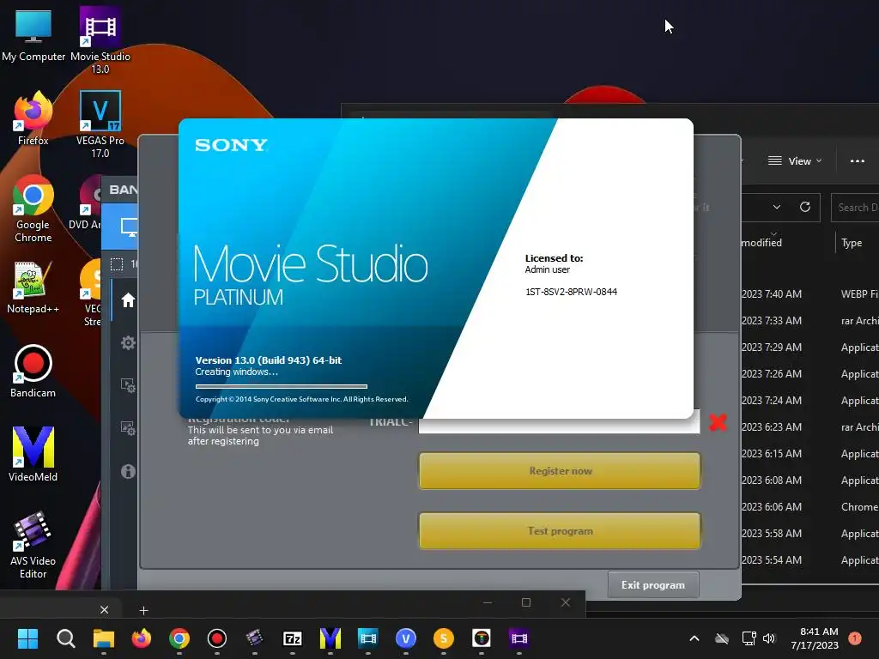Open File Explorer from taskbar
Image resolution: width=879 pixels, height=659 pixels.
point(104,638)
